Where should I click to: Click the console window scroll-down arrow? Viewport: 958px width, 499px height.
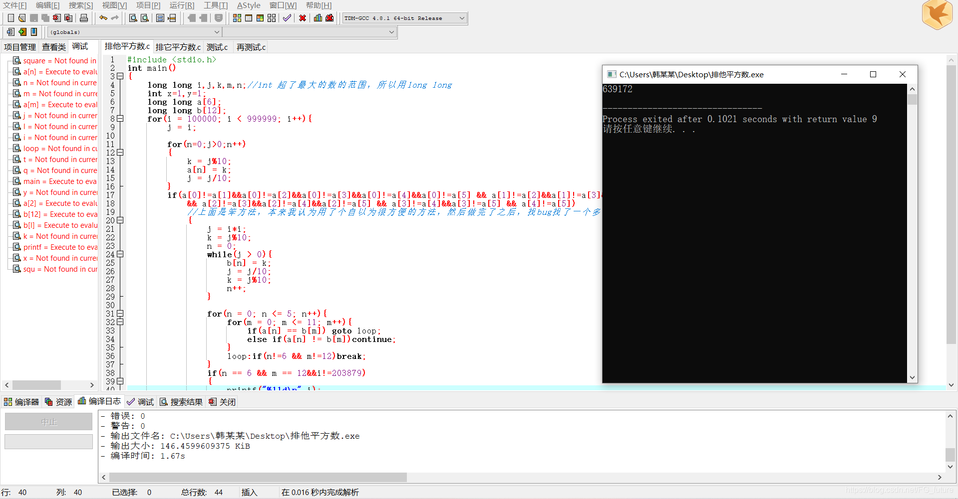(913, 378)
